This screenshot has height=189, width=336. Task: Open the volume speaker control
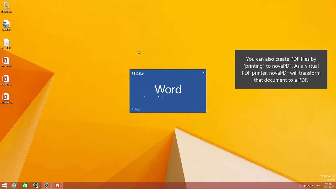click(305, 186)
